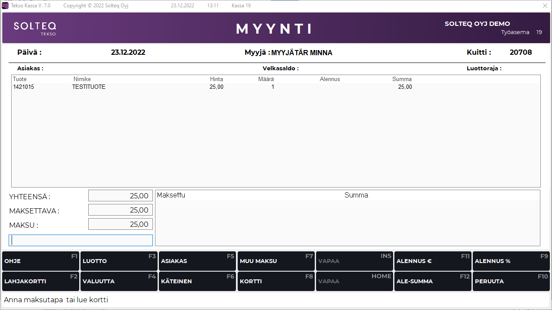Apply ALENNUS € euro discount

(433, 261)
